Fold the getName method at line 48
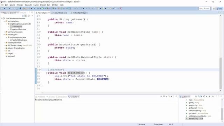224x126 pixels. [x=41, y=19]
